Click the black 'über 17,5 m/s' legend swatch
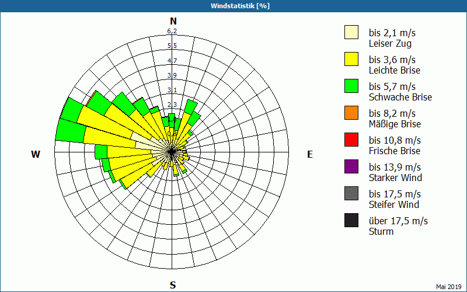The height and width of the screenshot is (292, 467). coord(351,220)
